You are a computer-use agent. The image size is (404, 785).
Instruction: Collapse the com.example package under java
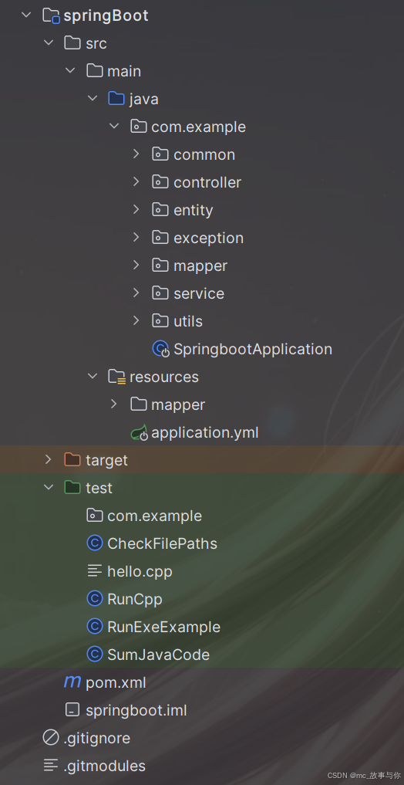click(114, 126)
